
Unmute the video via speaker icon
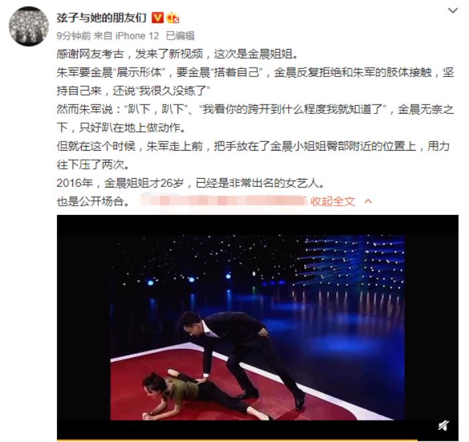444,425
